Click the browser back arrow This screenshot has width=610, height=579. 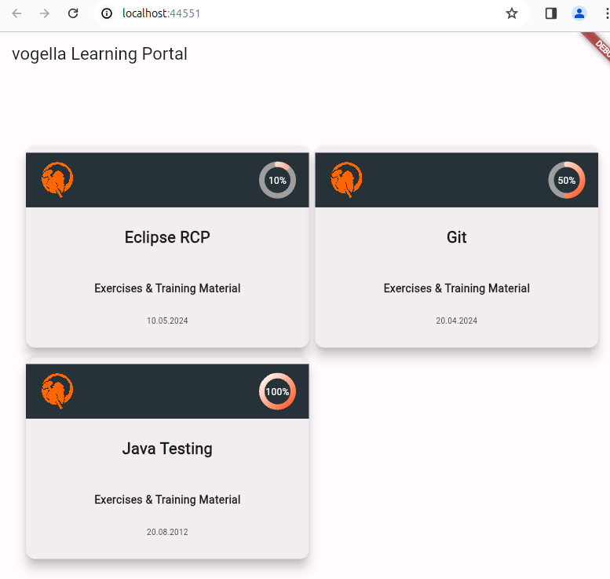16,13
